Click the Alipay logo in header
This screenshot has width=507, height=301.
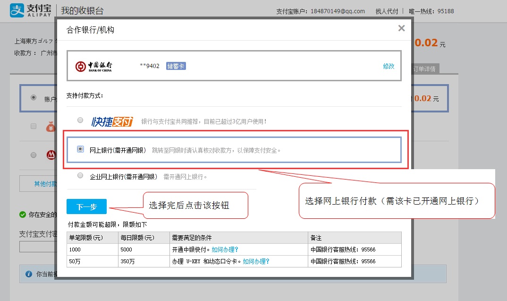click(x=30, y=10)
